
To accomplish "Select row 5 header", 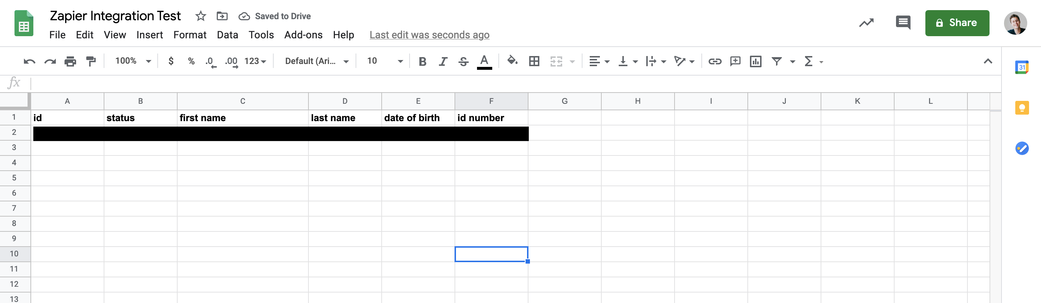I will 14,178.
